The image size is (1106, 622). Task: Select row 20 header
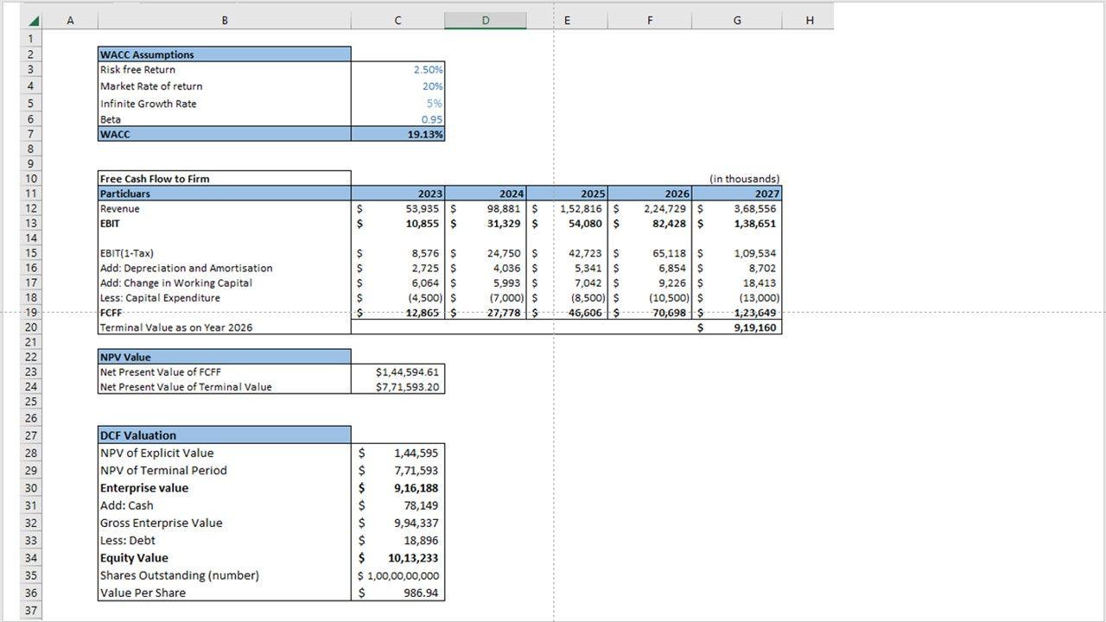(30, 327)
